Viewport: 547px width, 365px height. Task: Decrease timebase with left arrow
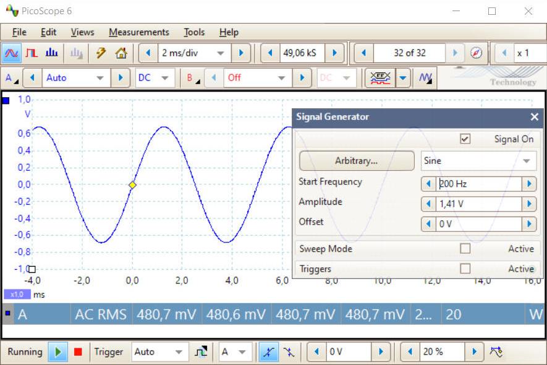pyautogui.click(x=148, y=53)
